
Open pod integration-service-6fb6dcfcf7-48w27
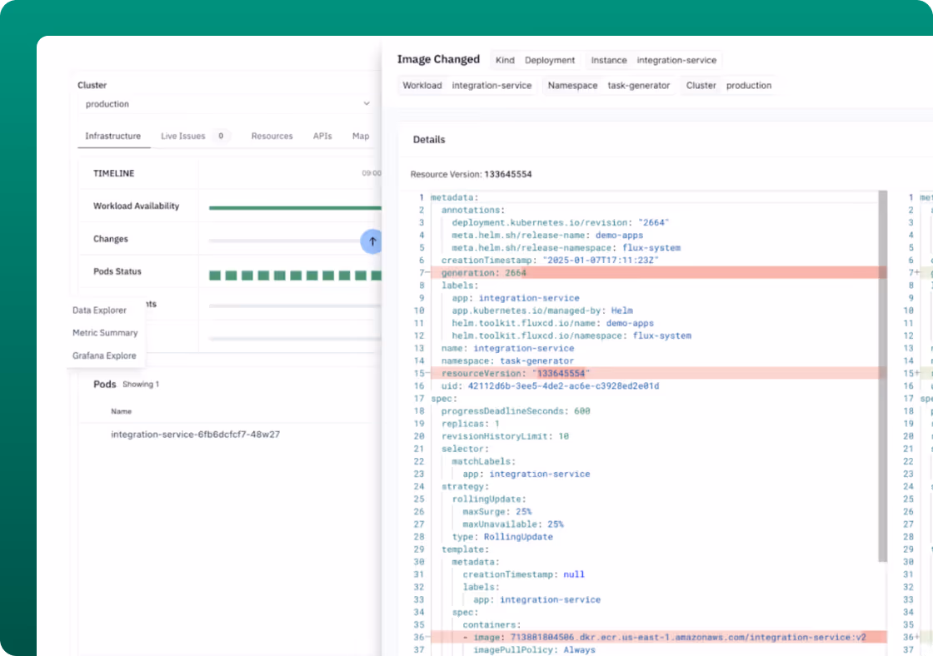pos(195,435)
